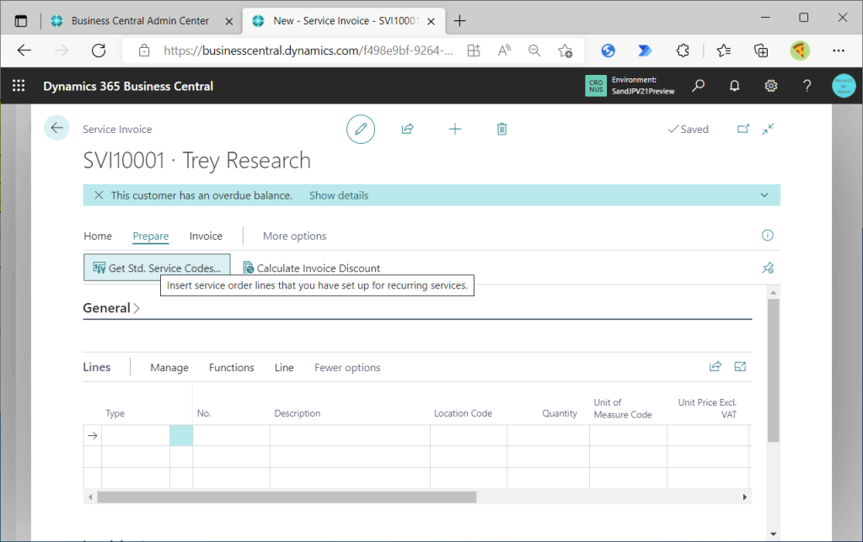This screenshot has width=863, height=542.
Task: Open page in a new window icon
Action: click(x=743, y=129)
